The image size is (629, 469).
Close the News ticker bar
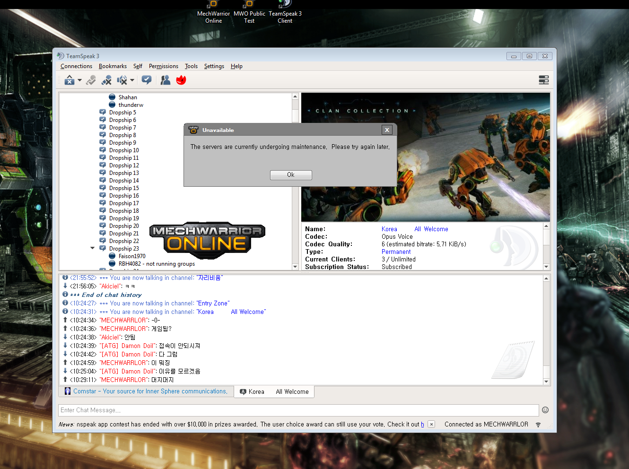[x=431, y=424]
